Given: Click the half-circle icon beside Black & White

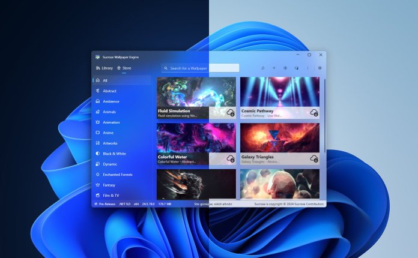Looking at the screenshot, I should point(98,154).
